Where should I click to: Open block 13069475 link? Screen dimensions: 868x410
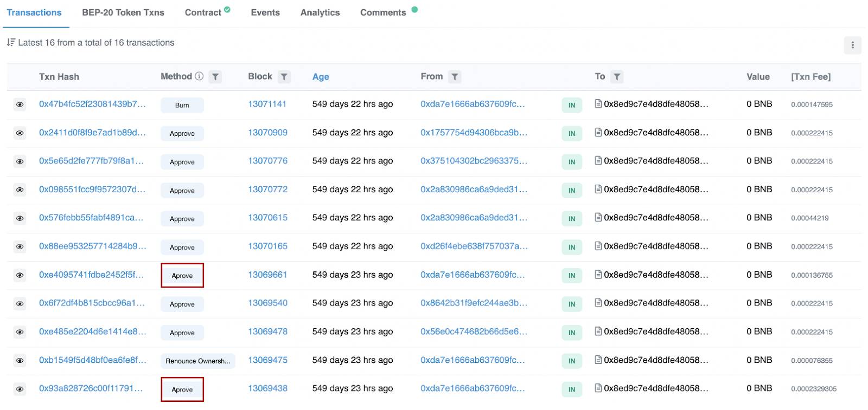(x=267, y=360)
